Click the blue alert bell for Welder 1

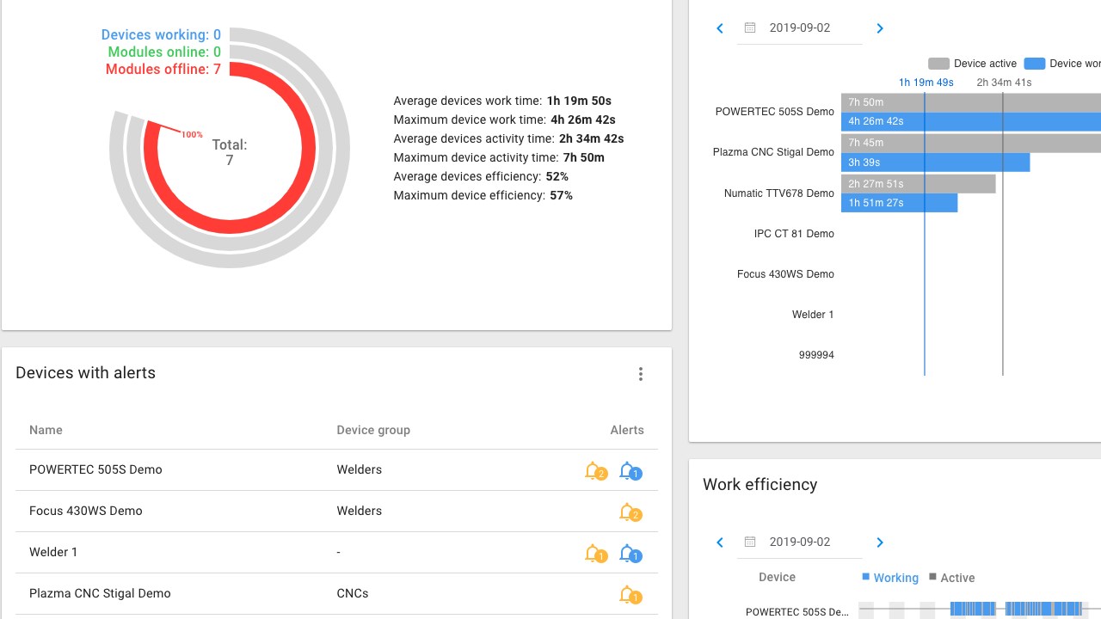630,554
